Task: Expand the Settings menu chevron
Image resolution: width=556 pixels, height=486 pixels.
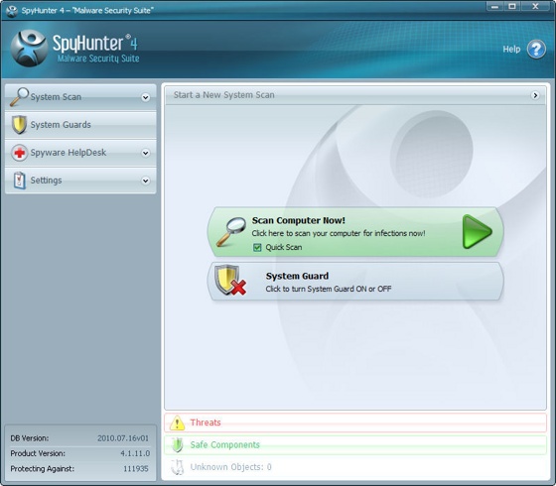Action: [x=145, y=181]
